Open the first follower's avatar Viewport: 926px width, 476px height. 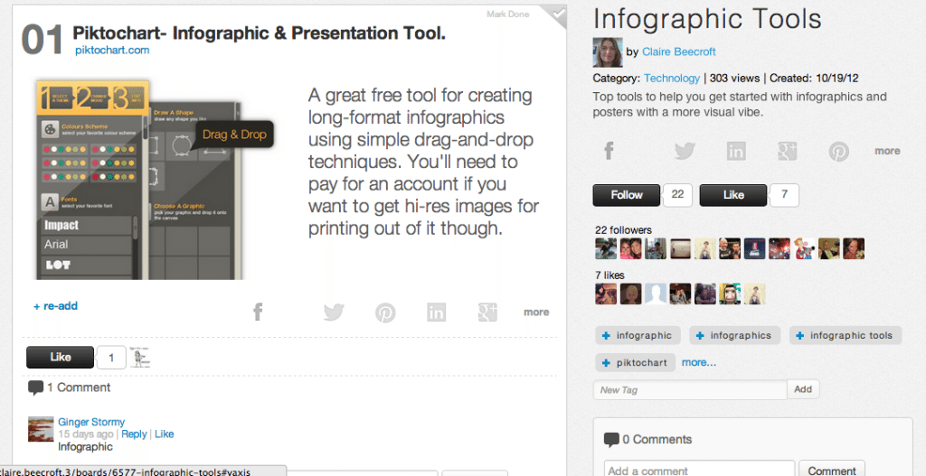coord(606,248)
